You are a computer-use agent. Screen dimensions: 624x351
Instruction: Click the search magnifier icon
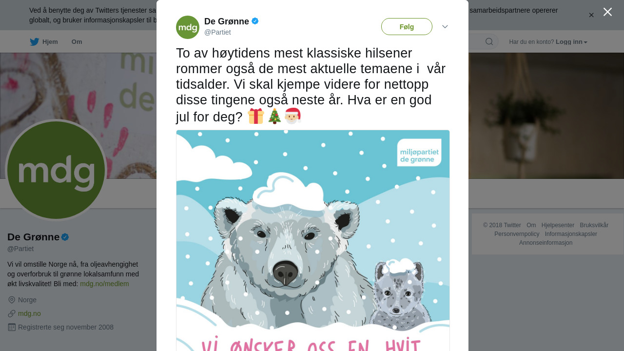click(x=489, y=41)
